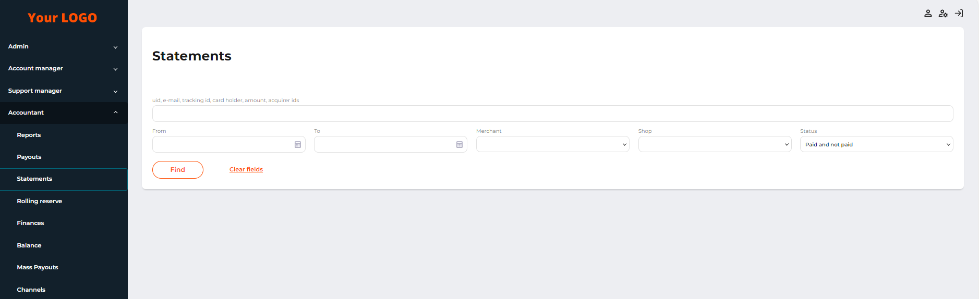Navigate to Rolling reserve page
Viewport: 979px width, 299px height.
[39, 202]
